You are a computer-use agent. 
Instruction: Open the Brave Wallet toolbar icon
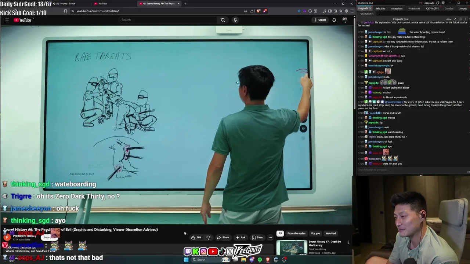pyautogui.click(x=335, y=11)
